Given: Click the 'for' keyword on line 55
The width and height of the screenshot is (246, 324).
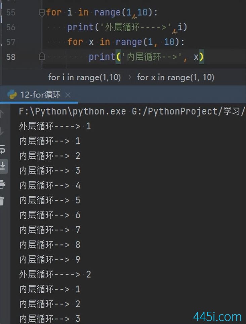Looking at the screenshot, I should pos(54,12).
